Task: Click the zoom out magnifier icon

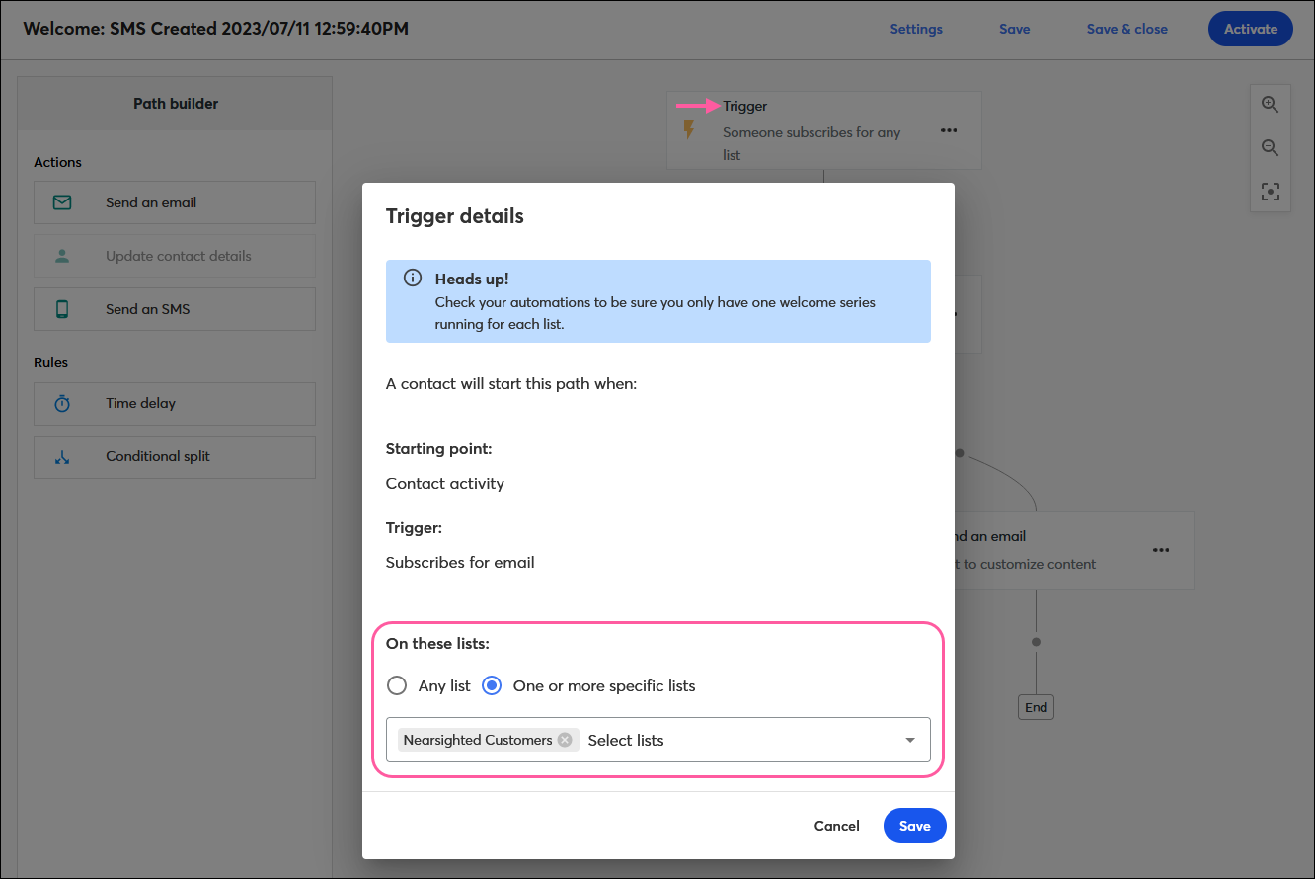Action: click(x=1271, y=147)
